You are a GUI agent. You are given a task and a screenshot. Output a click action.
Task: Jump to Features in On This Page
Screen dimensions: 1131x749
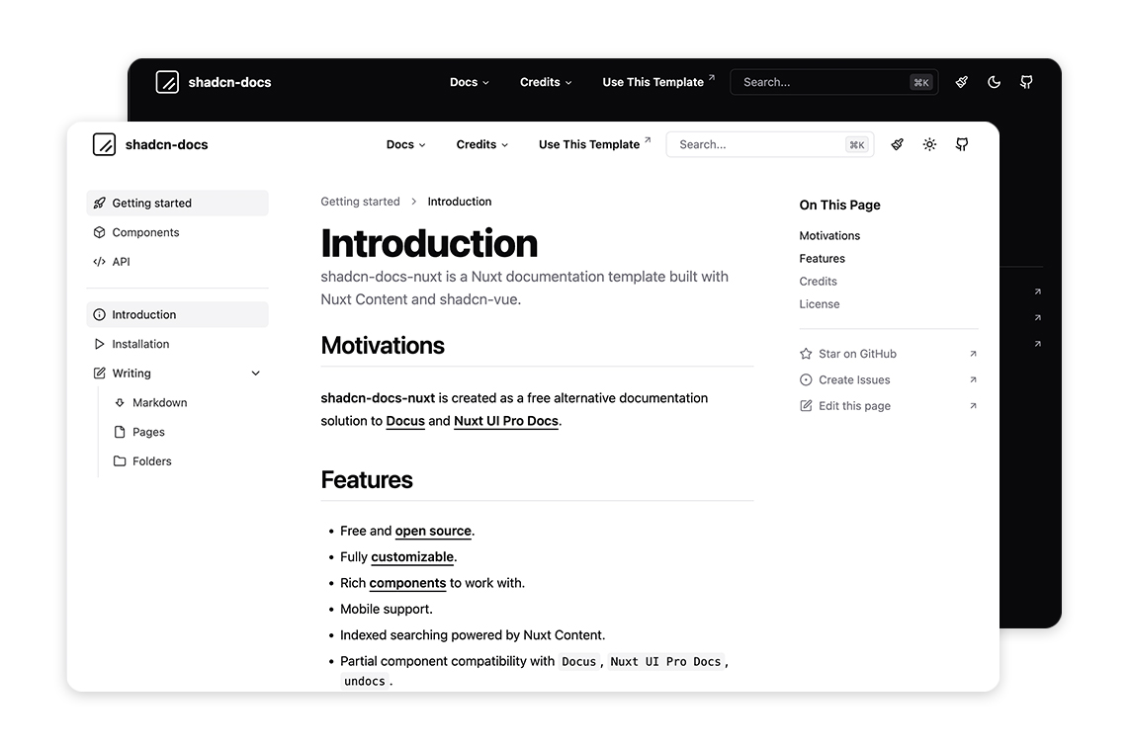[822, 258]
